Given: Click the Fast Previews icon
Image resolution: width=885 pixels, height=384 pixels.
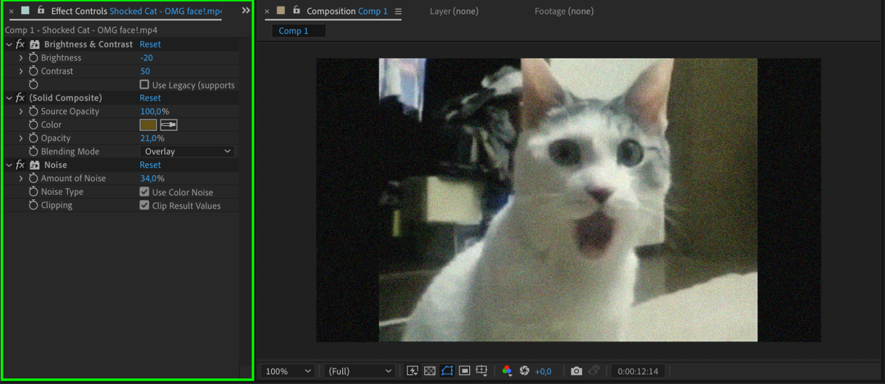Looking at the screenshot, I should click(x=412, y=371).
